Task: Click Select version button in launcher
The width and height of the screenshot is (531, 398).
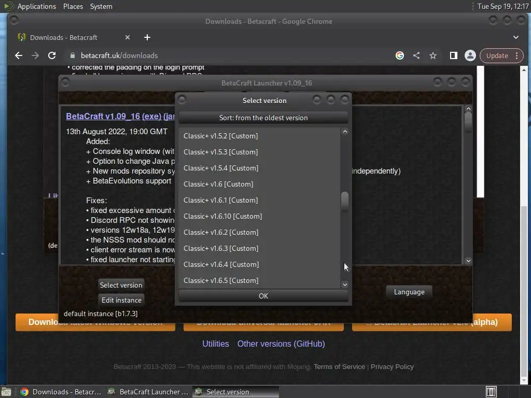Action: click(x=121, y=285)
